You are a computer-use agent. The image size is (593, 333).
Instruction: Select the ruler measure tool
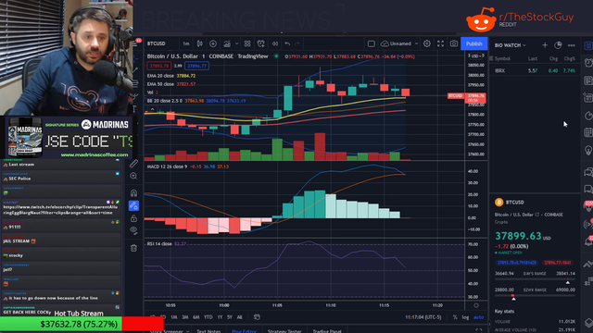tap(133, 164)
